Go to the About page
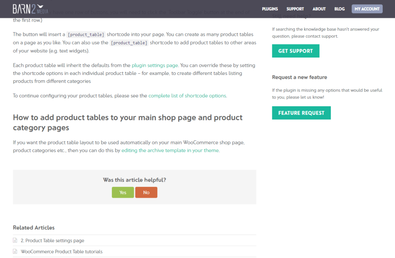 point(319,9)
